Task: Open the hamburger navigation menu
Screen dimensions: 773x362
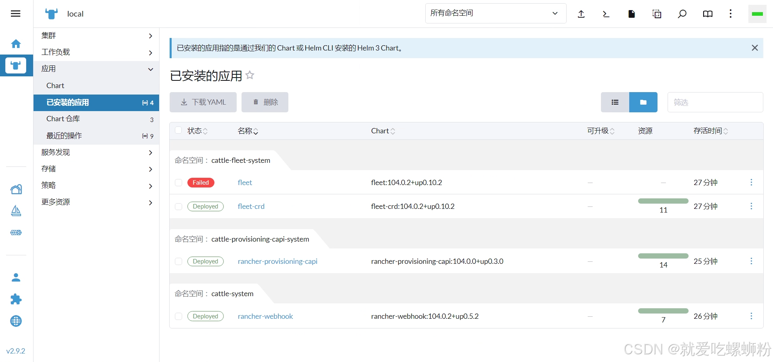Action: tap(16, 14)
